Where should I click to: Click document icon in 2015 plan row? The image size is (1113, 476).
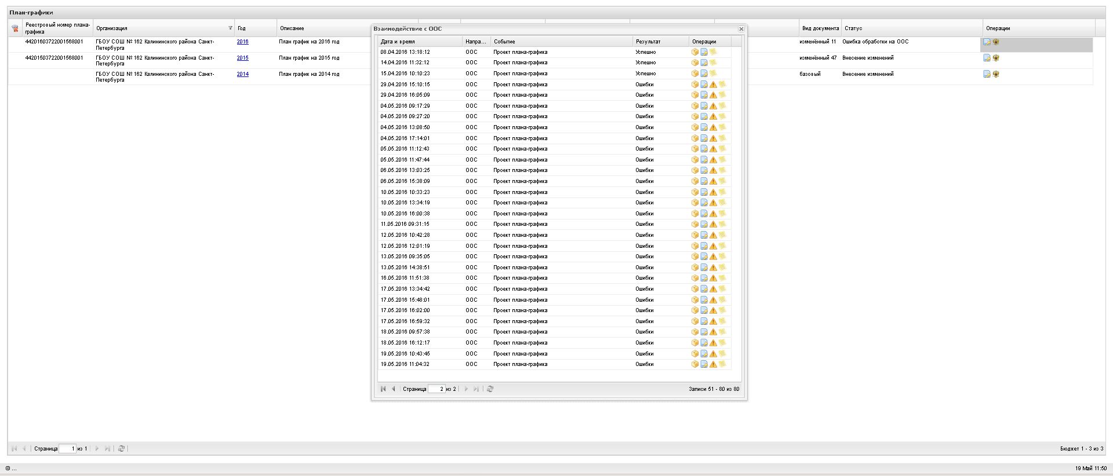[x=987, y=58]
